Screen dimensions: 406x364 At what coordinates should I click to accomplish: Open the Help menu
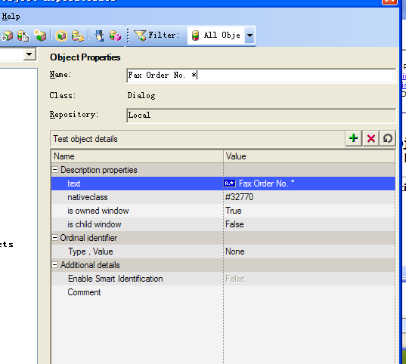(x=11, y=17)
